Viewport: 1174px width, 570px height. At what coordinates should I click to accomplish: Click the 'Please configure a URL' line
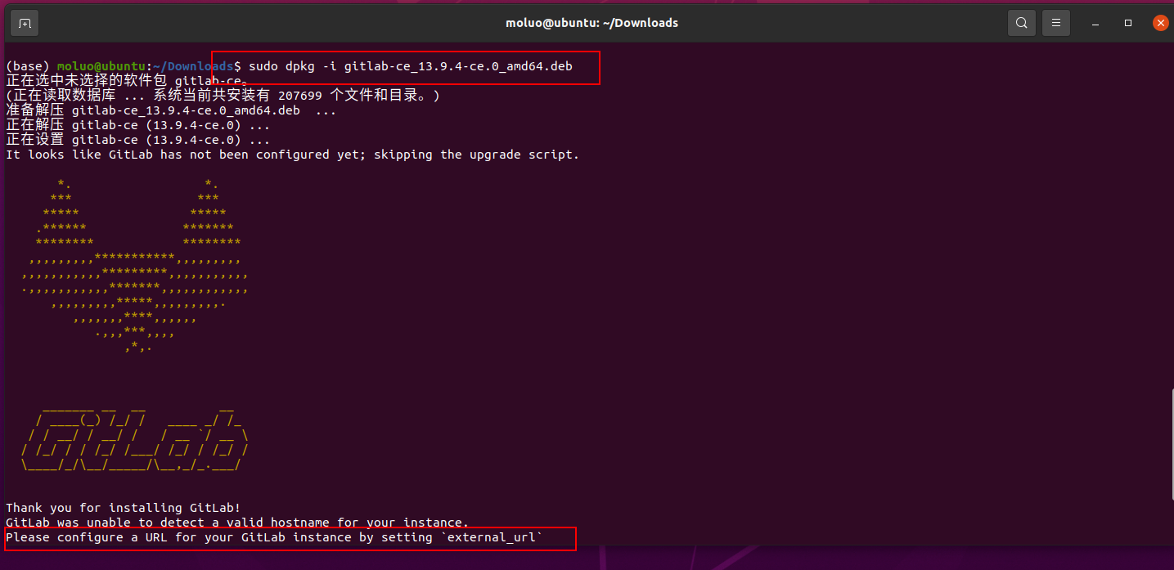click(x=274, y=537)
